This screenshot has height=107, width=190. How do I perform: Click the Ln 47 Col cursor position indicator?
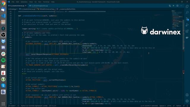pyautogui.click(x=149, y=106)
